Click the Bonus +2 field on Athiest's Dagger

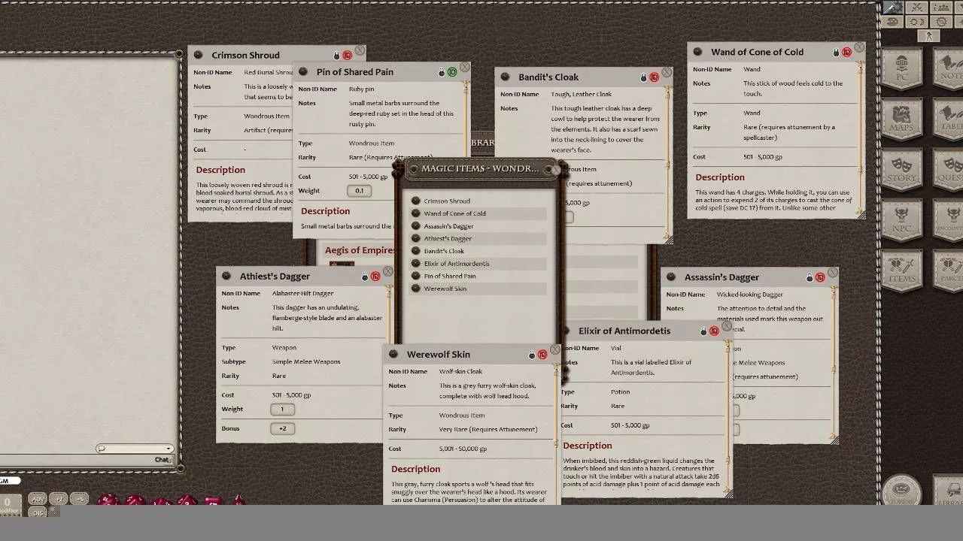[x=282, y=428]
